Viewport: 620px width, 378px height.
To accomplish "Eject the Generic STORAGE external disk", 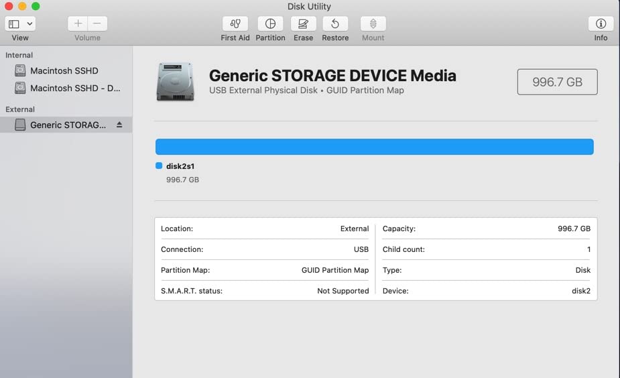I will point(119,125).
